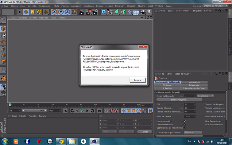The width and height of the screenshot is (232, 145).
Task: Toggle Usar Animación checkbox
Action: 185,121
